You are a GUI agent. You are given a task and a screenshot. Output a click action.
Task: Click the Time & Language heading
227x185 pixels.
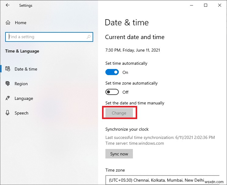pyautogui.click(x=22, y=51)
